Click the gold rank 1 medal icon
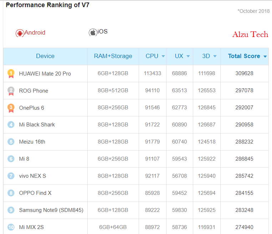The width and height of the screenshot is (272, 234). click(11, 74)
